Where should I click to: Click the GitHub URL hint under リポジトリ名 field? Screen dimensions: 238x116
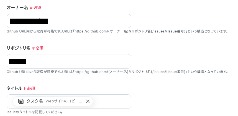point(117,72)
